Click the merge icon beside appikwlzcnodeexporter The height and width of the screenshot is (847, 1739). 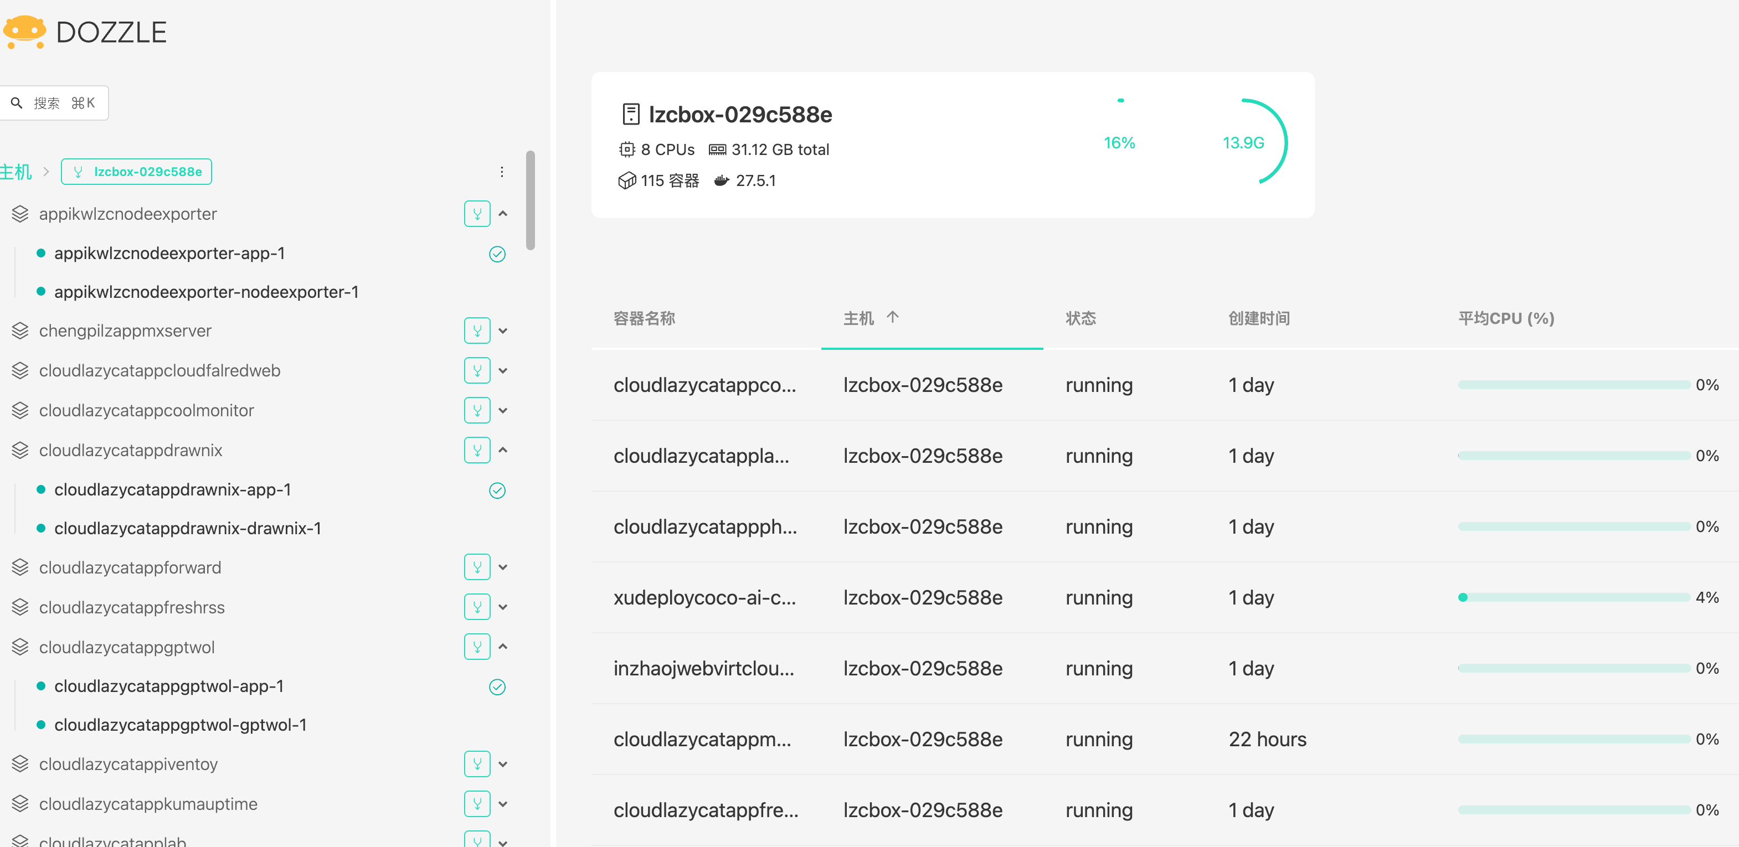pyautogui.click(x=477, y=214)
